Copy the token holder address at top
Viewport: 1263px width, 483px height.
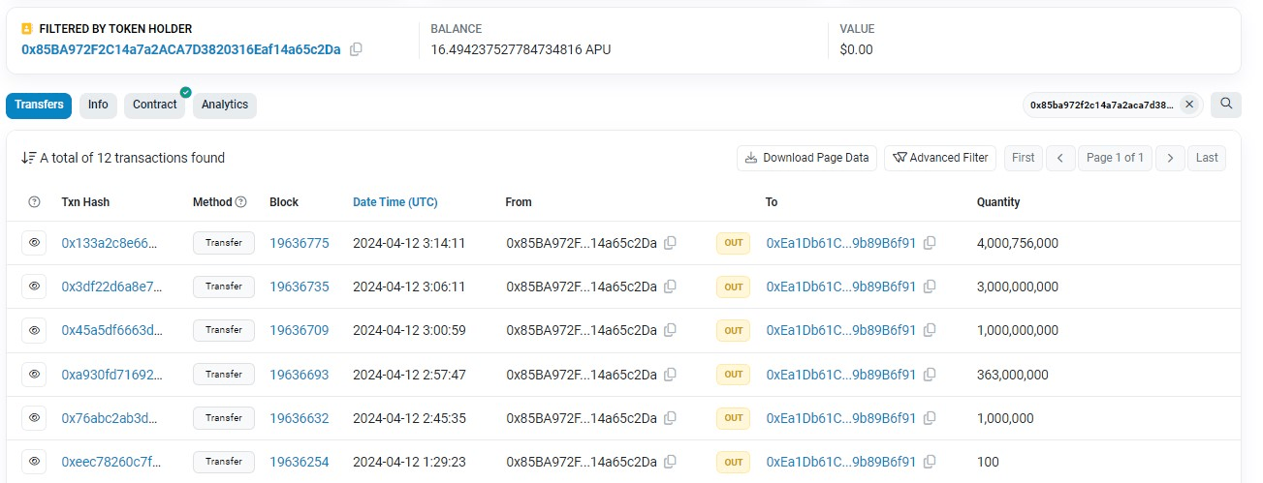pos(356,49)
